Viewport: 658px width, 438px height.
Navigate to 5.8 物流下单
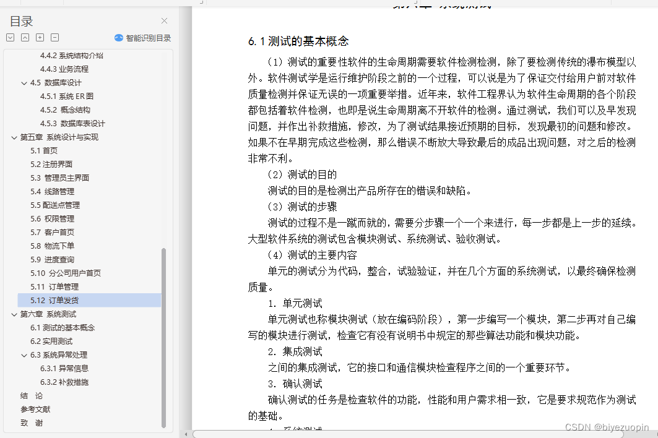pos(52,246)
